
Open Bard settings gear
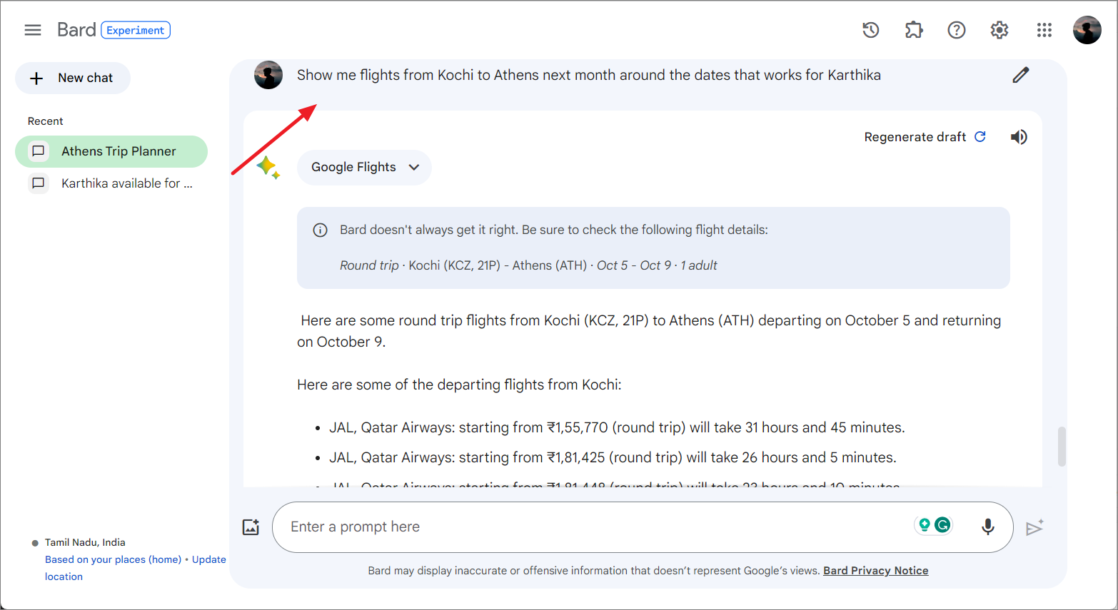[x=999, y=30]
